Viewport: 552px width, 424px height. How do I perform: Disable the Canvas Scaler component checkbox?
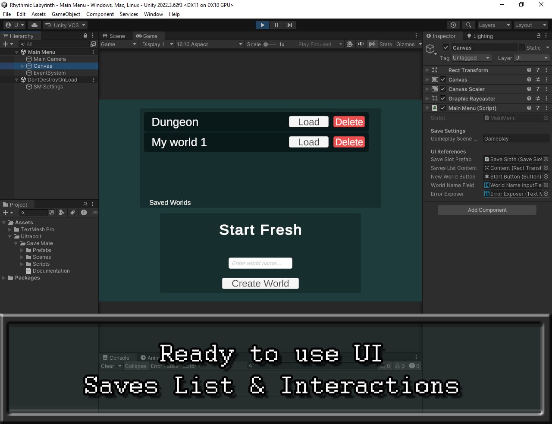(443, 89)
